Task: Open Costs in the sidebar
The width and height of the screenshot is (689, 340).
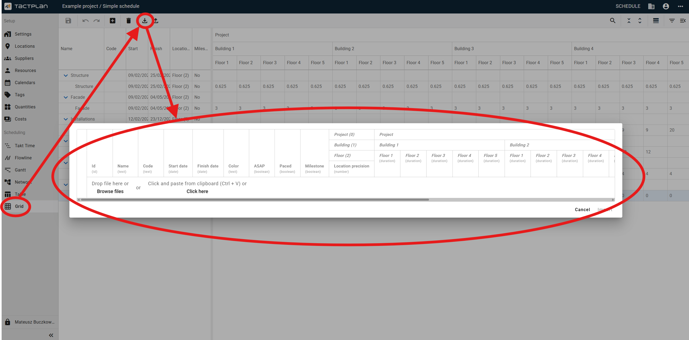Action: pyautogui.click(x=30, y=119)
